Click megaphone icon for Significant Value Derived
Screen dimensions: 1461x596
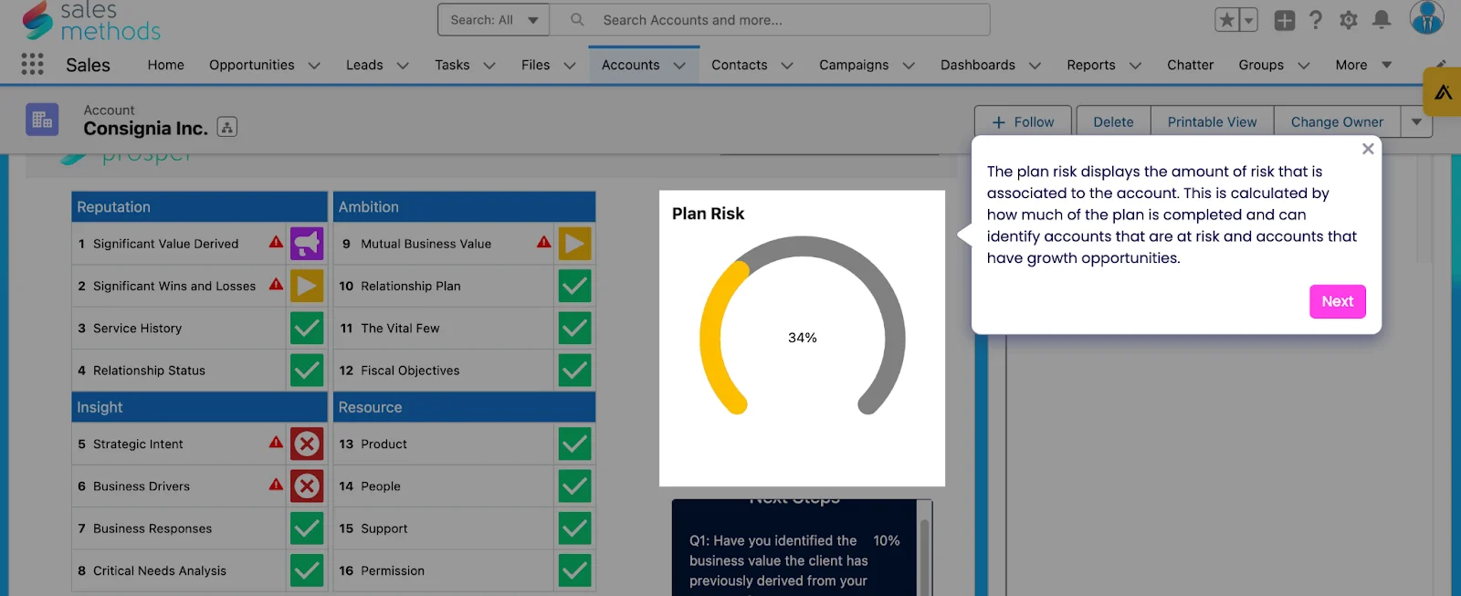point(307,244)
